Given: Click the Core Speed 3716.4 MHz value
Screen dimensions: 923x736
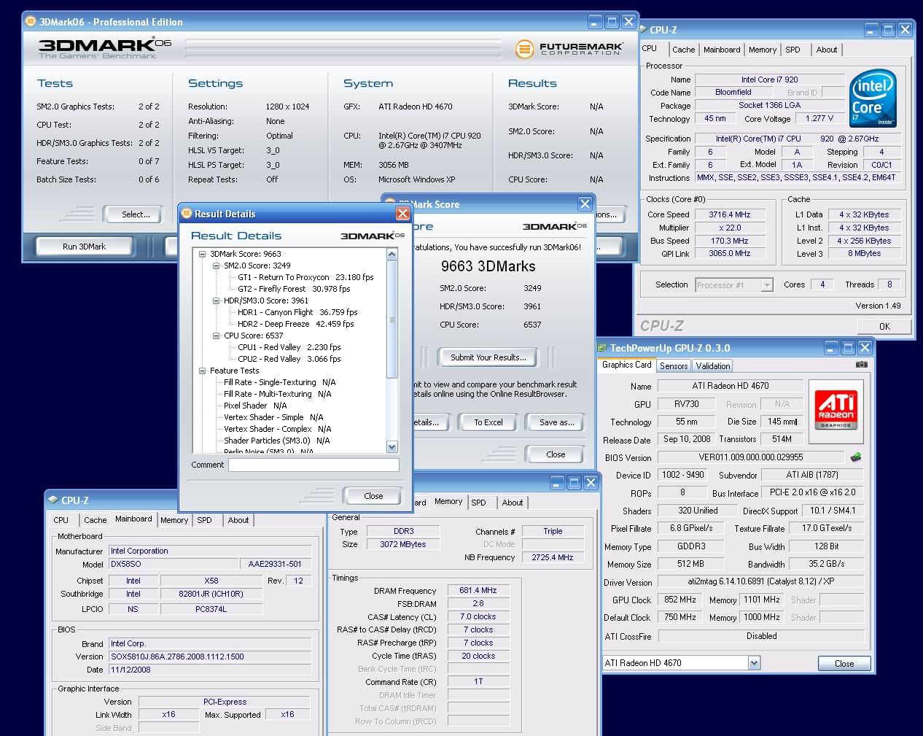Looking at the screenshot, I should click(730, 215).
